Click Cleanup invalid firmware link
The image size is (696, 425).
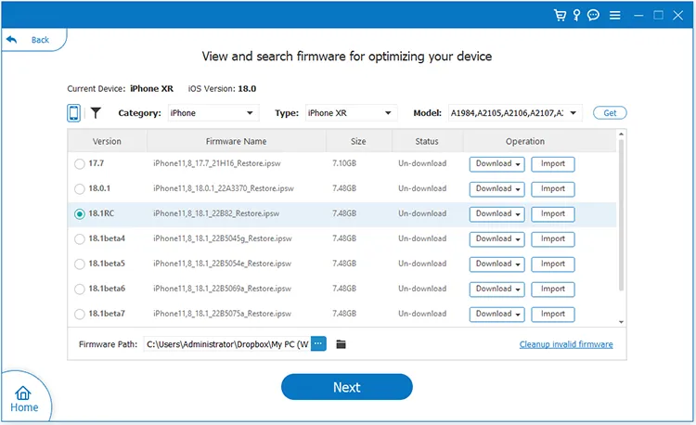[566, 344]
